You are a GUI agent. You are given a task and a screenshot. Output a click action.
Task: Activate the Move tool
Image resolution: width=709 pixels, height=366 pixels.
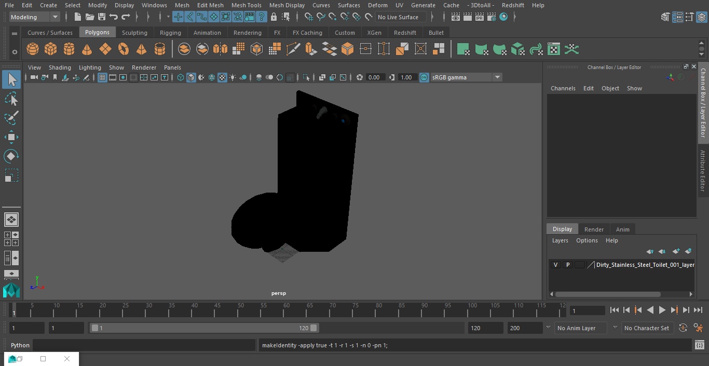point(11,137)
